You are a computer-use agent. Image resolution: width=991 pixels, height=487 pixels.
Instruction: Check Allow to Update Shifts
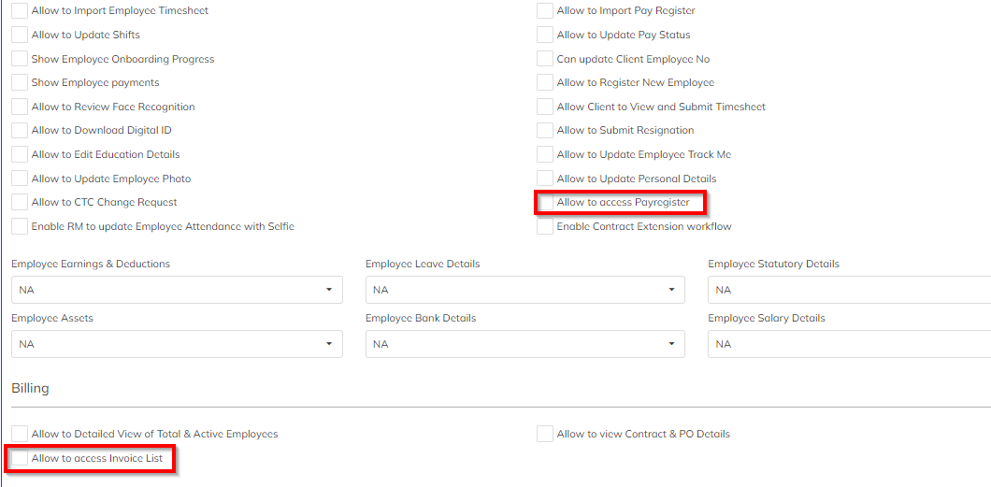(x=20, y=36)
